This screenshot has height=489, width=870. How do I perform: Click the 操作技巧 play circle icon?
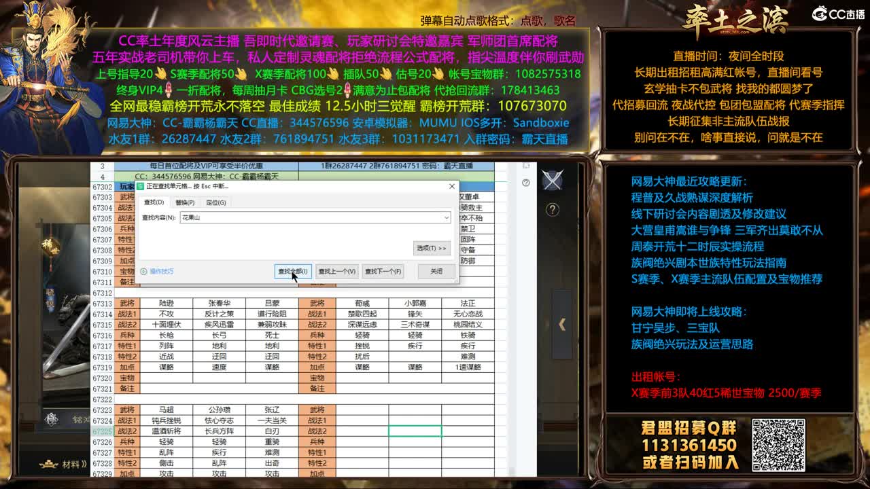pyautogui.click(x=143, y=271)
